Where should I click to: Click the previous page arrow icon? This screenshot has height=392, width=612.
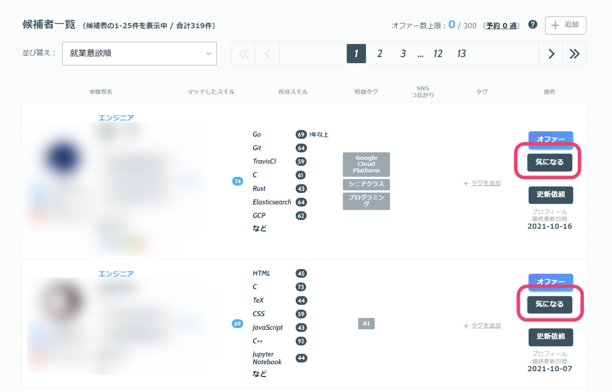click(267, 53)
